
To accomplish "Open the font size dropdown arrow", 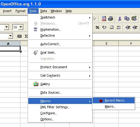I will tap(21, 27).
